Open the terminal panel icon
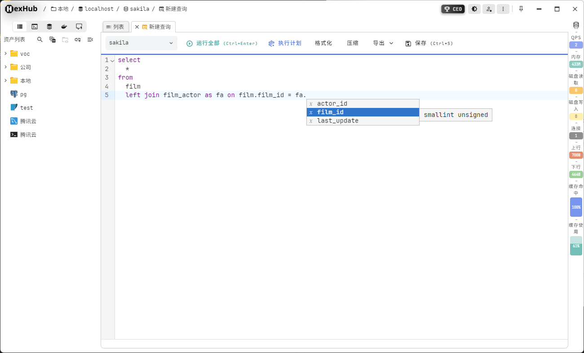Image resolution: width=584 pixels, height=353 pixels. tap(35, 26)
